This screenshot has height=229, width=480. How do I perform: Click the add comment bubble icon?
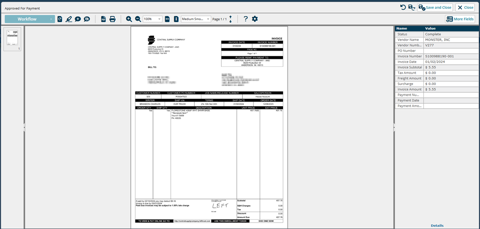click(78, 19)
